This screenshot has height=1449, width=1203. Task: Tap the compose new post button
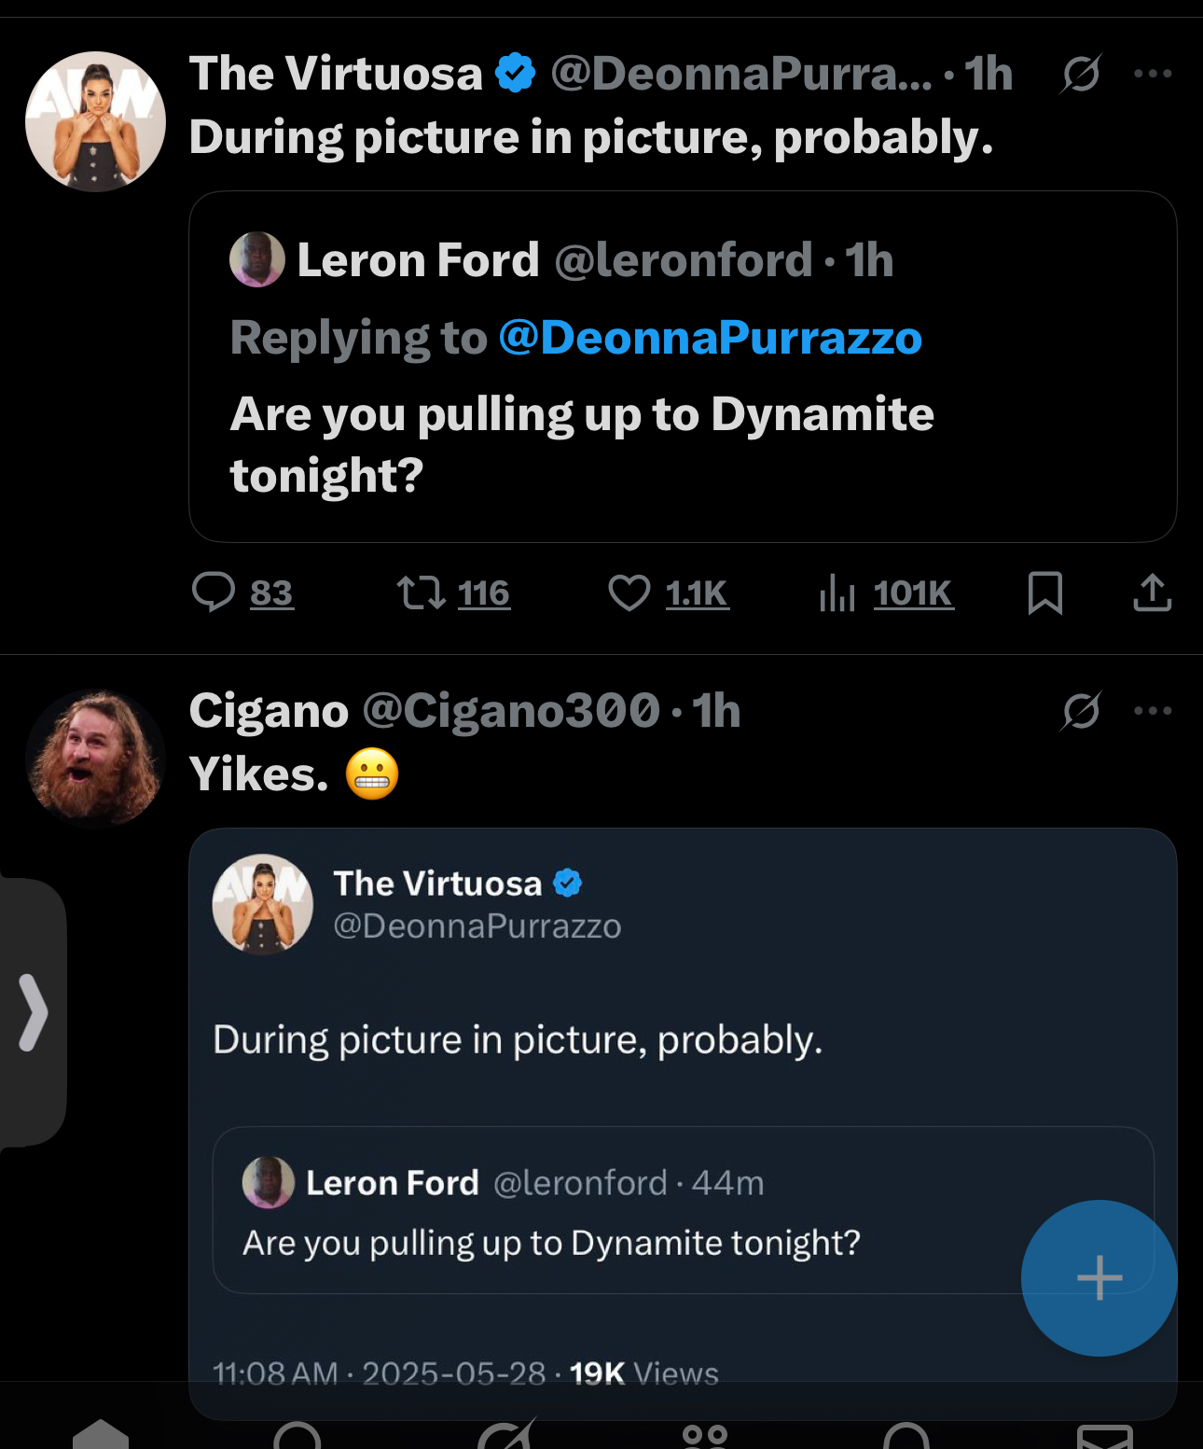[1099, 1277]
